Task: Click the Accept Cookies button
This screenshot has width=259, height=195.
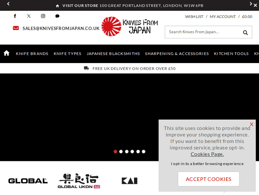Action: click(208, 179)
